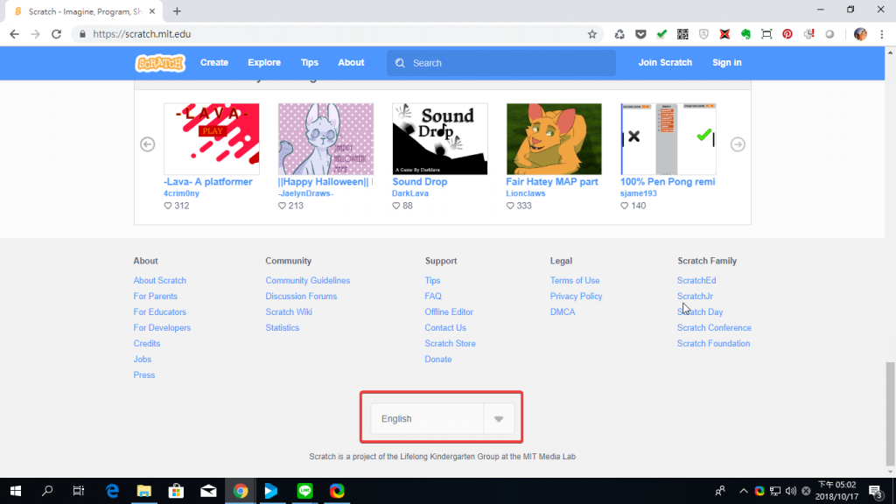Open the For Educators link
Viewport: 896px width, 504px height.
(x=160, y=312)
